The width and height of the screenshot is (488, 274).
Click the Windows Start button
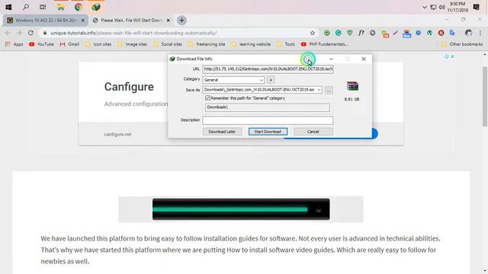(x=8, y=7)
